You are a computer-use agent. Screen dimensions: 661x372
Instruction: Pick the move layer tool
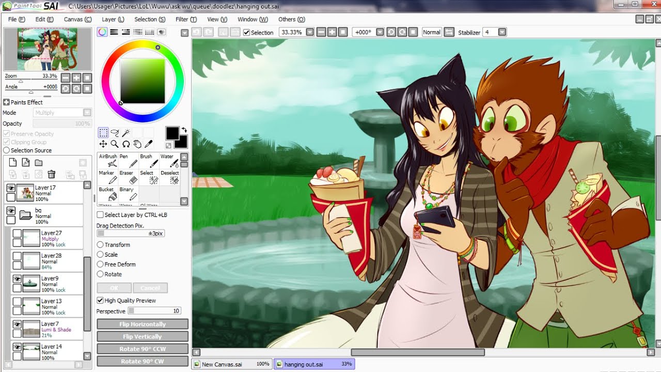103,144
